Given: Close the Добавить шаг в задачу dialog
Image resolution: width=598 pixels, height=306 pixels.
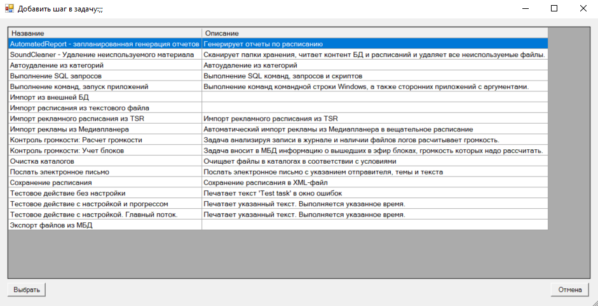Looking at the screenshot, I should [583, 8].
